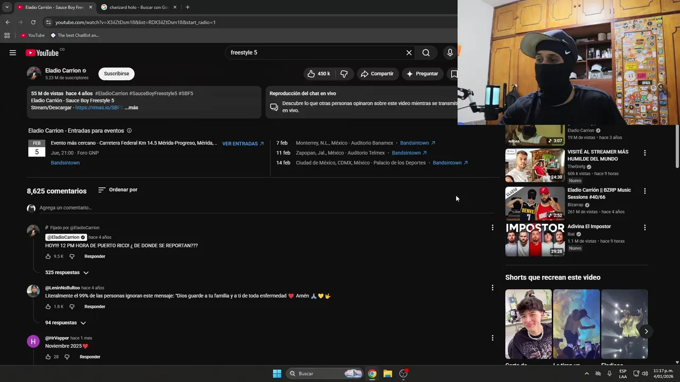Open the taskbar volume control icon

[x=645, y=374]
